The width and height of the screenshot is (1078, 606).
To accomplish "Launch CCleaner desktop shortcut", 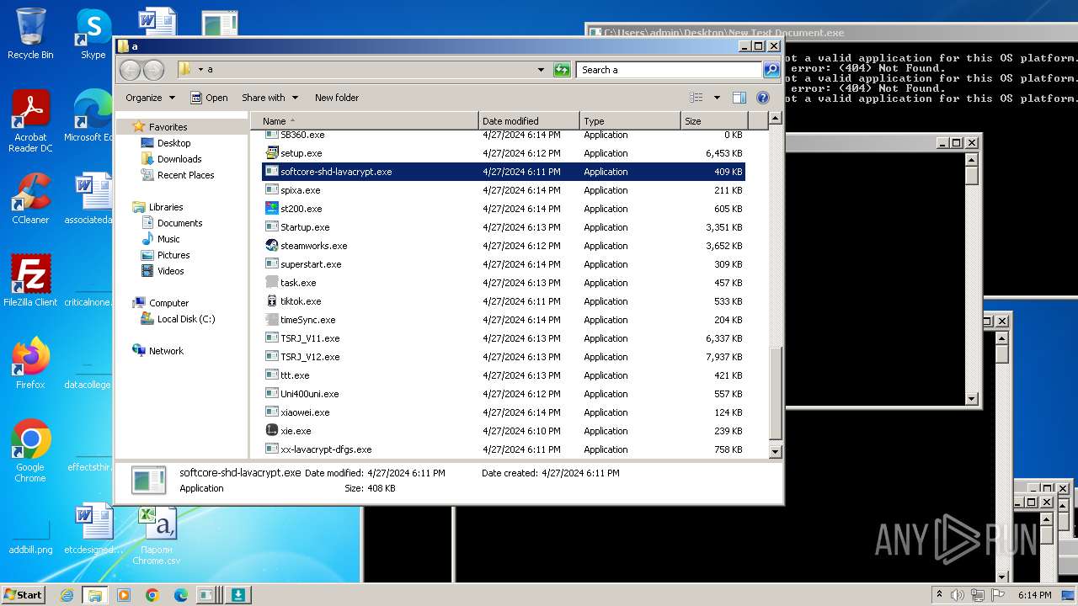I will 30,199.
